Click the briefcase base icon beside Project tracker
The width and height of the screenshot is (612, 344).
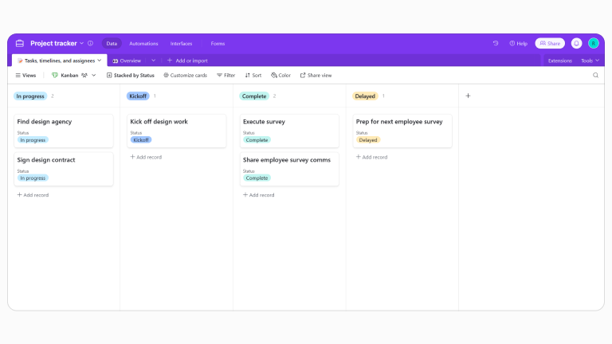tap(20, 43)
